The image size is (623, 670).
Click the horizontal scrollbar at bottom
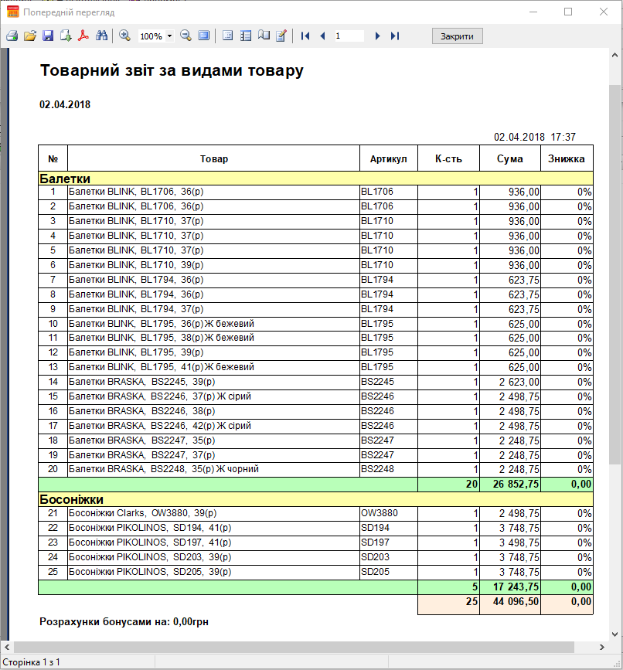tap(309, 646)
